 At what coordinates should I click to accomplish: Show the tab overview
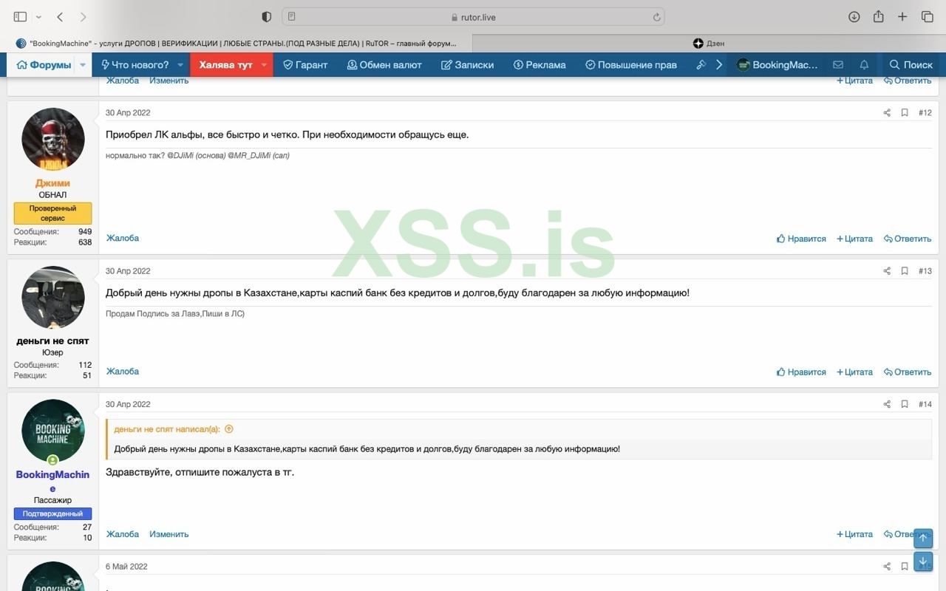[927, 17]
